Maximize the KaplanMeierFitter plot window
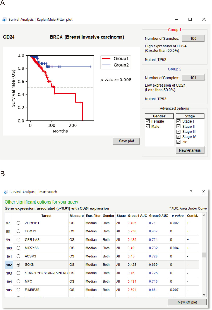Image resolution: width=212 pixels, height=310 pixels. click(x=190, y=19)
